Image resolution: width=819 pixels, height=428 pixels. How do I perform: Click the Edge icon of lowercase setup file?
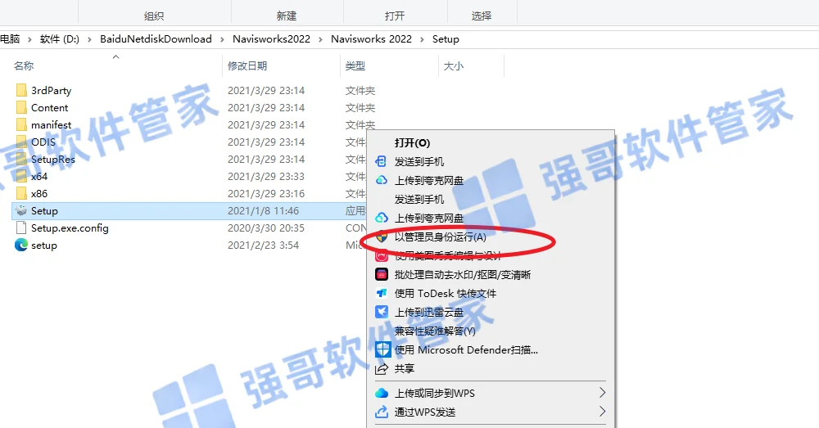tap(21, 246)
